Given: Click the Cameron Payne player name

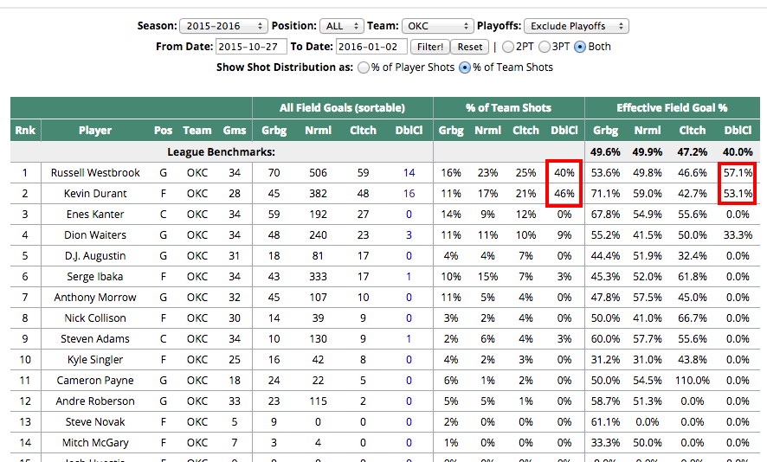Looking at the screenshot, I should click(95, 381).
